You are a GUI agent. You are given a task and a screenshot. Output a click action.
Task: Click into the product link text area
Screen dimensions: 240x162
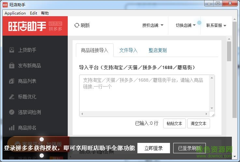click(x=144, y=93)
